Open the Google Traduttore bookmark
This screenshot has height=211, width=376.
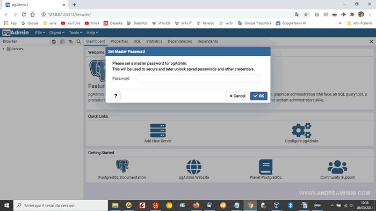click(255, 23)
